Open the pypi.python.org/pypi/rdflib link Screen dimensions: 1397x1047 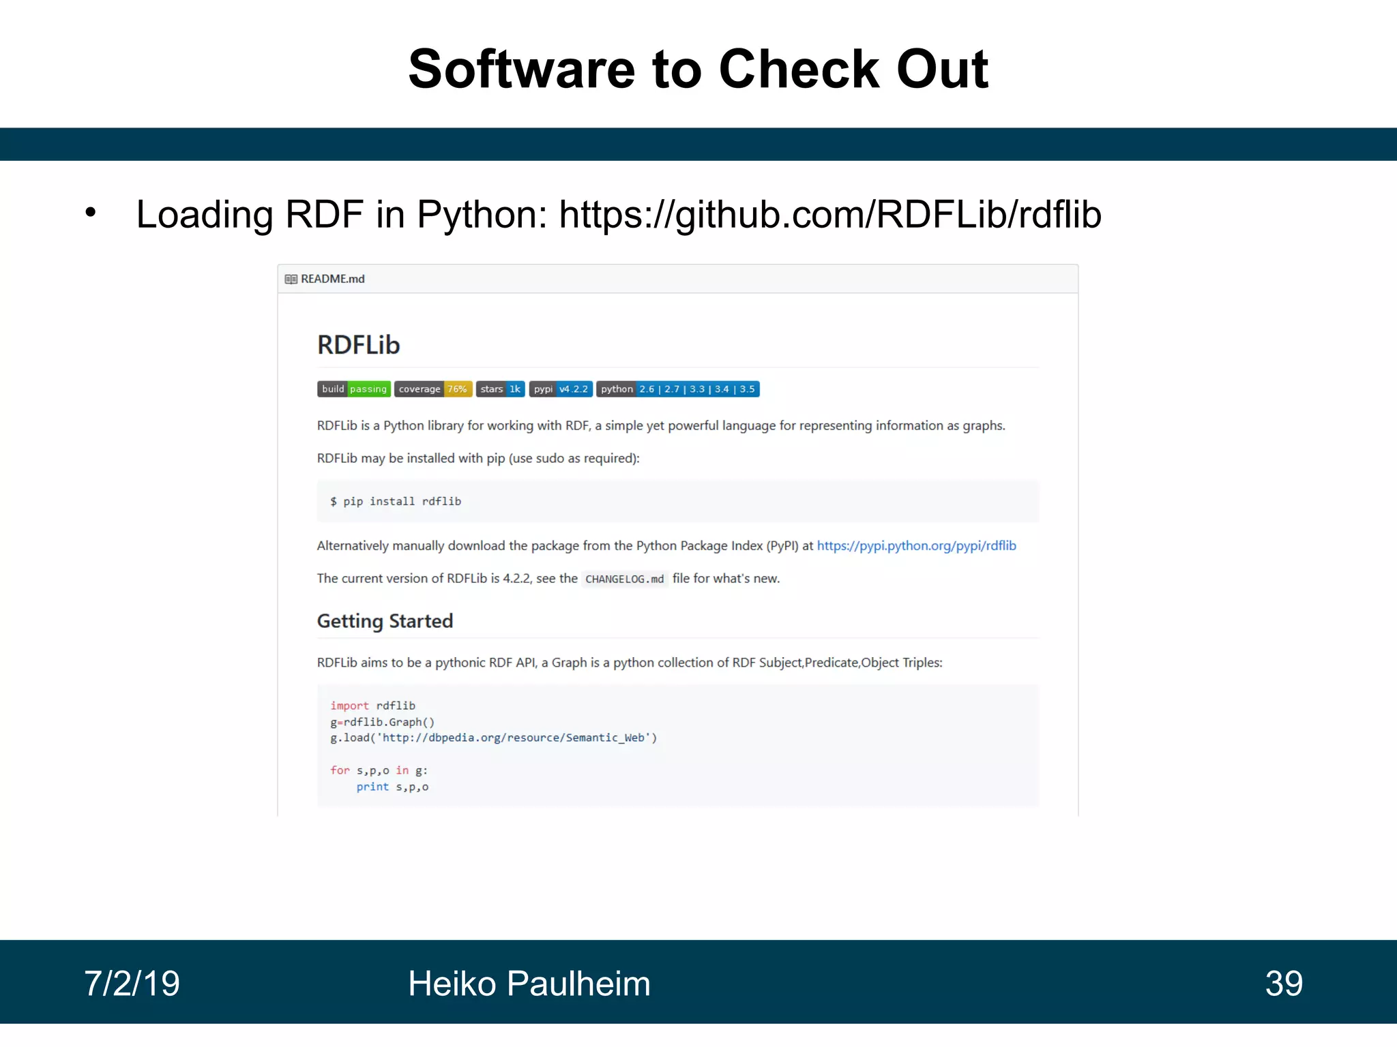tap(916, 546)
